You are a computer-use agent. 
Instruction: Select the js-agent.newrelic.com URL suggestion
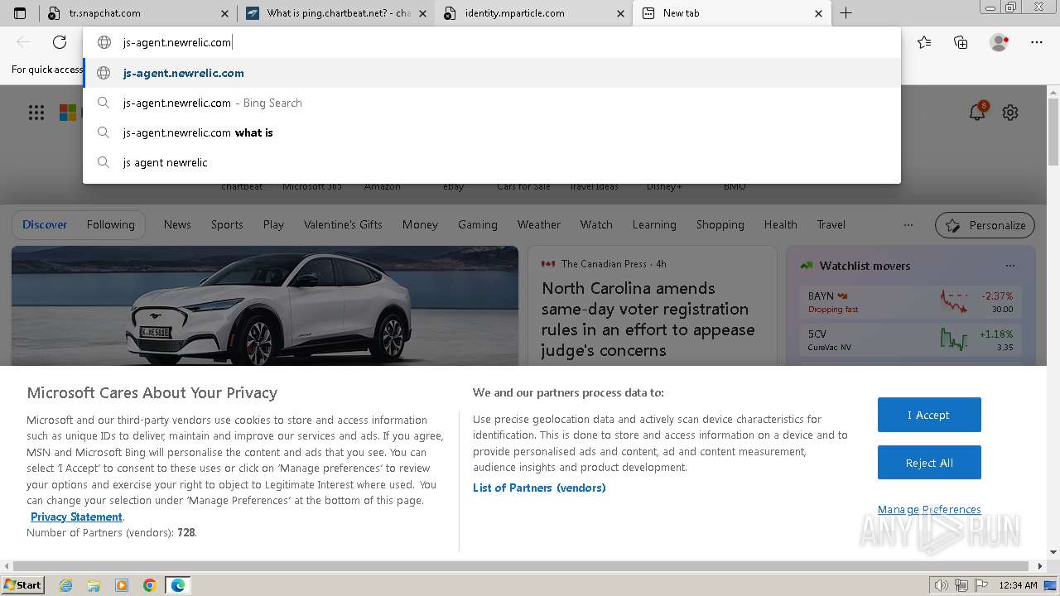point(492,73)
